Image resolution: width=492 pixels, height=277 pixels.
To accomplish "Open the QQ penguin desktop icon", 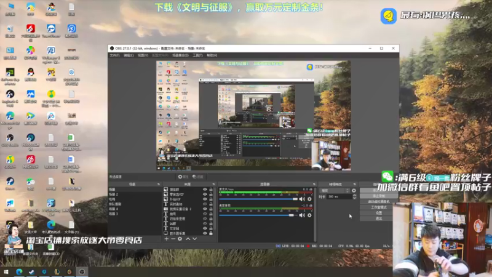I will coord(30,74).
